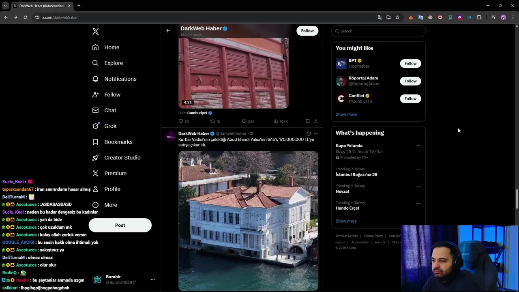Follow the Conflict account
Image resolution: width=519 pixels, height=292 pixels.
coord(410,99)
